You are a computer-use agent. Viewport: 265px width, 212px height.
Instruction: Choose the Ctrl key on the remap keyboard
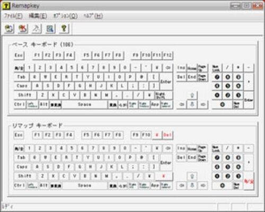[x=20, y=185]
